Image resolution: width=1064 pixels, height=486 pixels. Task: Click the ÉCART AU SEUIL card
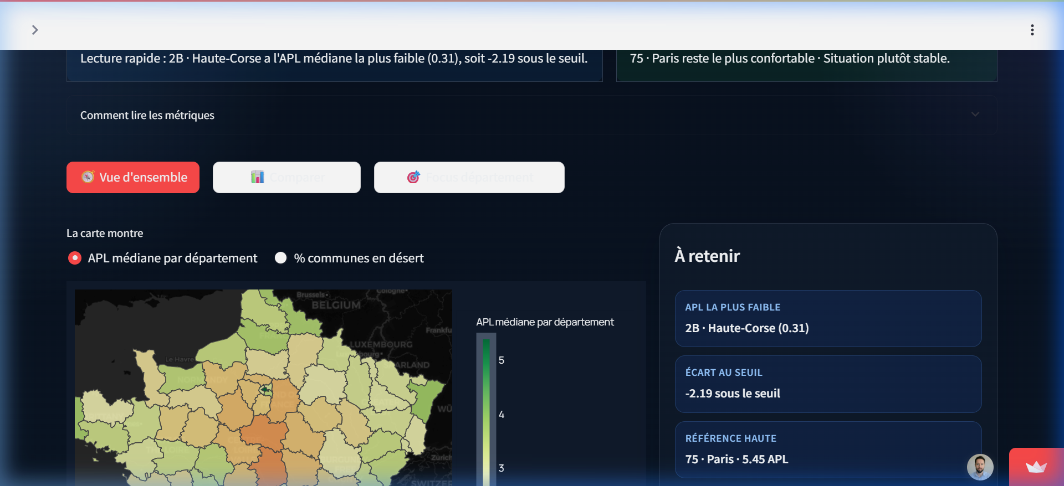coord(828,384)
